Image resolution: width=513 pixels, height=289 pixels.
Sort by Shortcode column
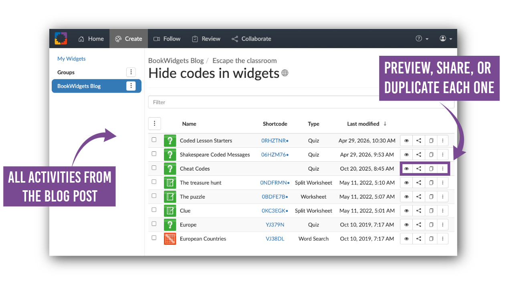coord(275,124)
